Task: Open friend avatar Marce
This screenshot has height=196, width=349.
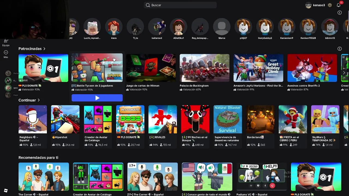Action: point(222,27)
